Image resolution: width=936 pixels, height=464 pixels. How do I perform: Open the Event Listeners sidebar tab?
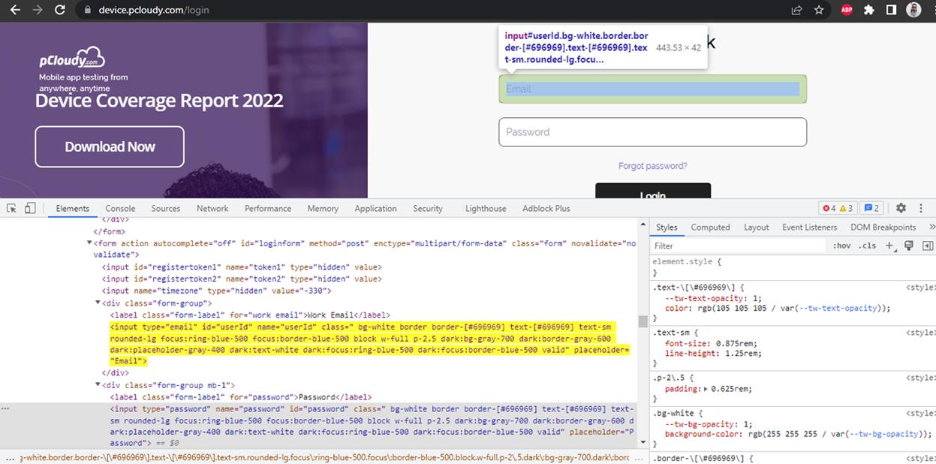tap(809, 227)
